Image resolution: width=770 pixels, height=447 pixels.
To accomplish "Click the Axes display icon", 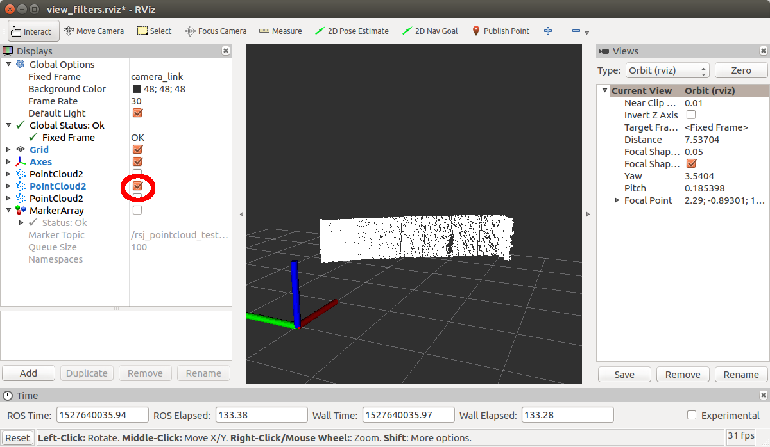I will click(x=20, y=162).
